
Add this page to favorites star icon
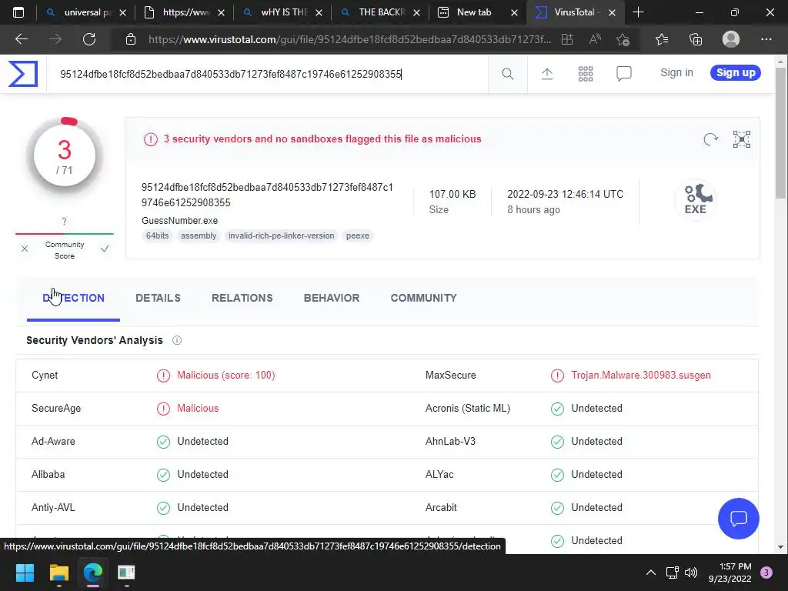[623, 39]
